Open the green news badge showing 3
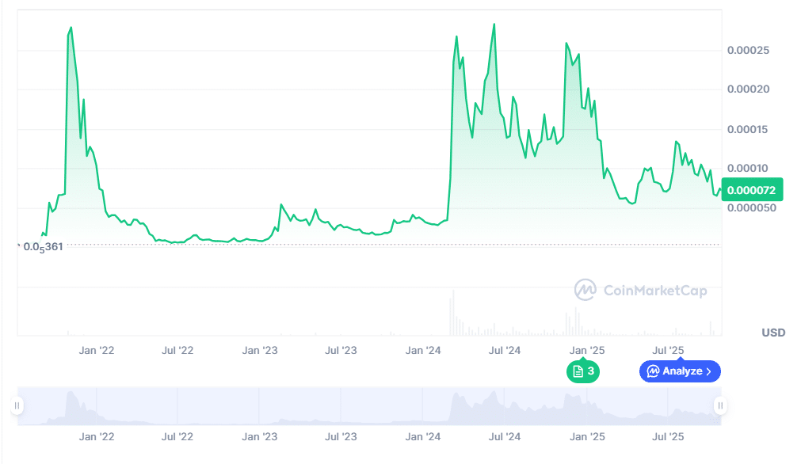Viewport: 801px width, 464px height. pyautogui.click(x=583, y=371)
